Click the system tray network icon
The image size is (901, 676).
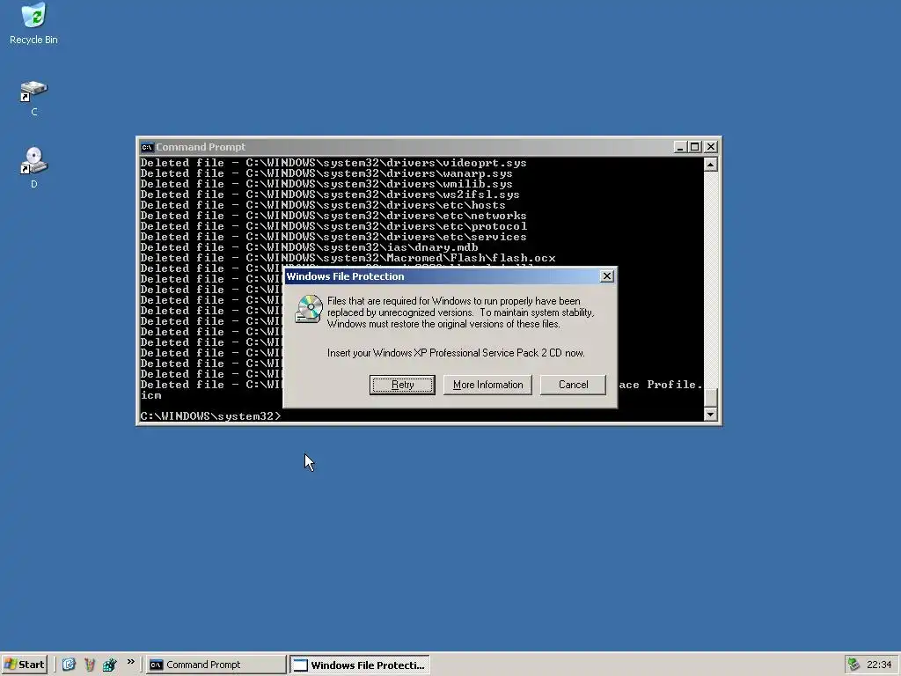(853, 665)
